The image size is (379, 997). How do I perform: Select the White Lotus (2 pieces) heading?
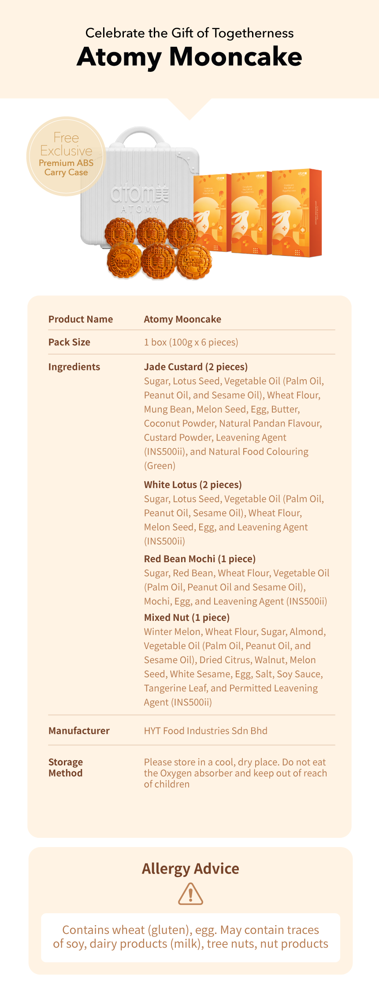pyautogui.click(x=193, y=485)
